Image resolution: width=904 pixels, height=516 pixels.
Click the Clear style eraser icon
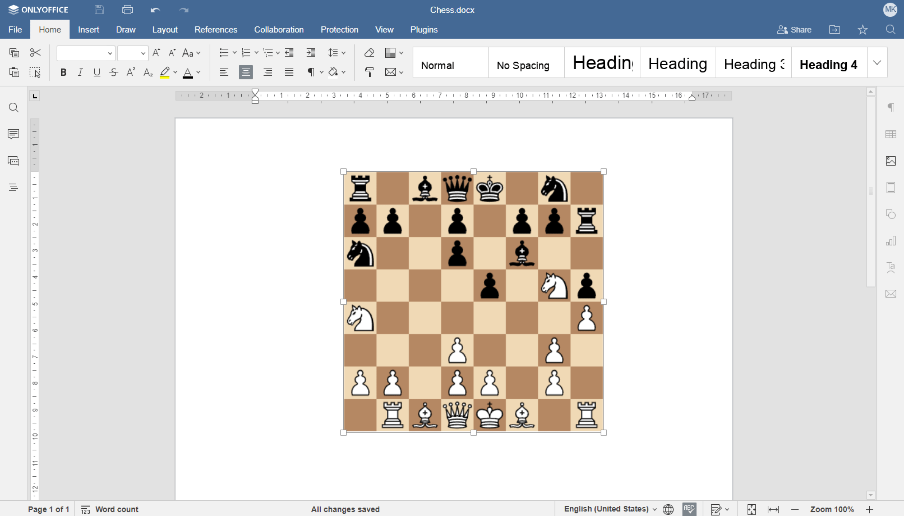click(369, 53)
